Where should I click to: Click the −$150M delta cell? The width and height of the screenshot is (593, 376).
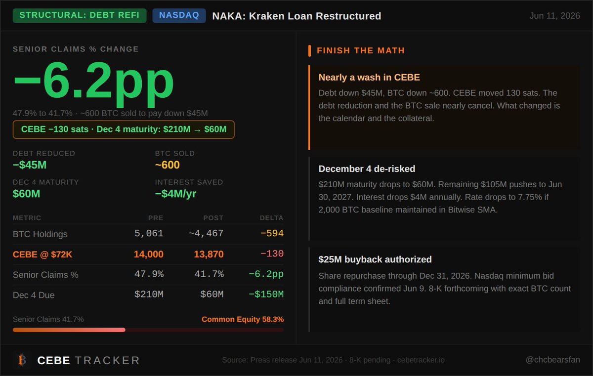click(x=266, y=294)
